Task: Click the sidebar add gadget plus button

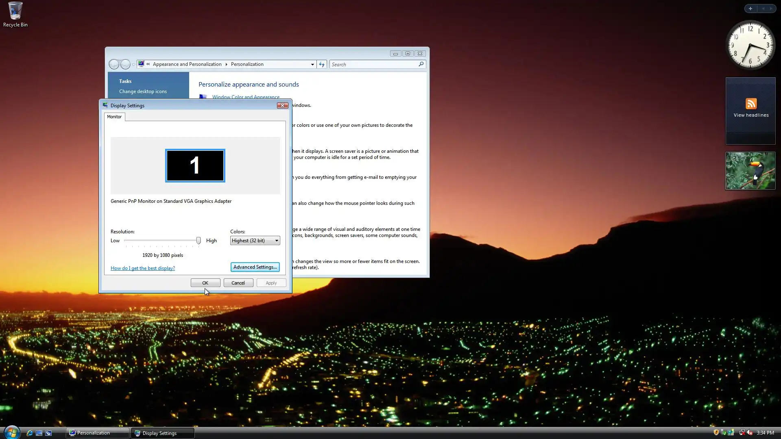Action: point(750,9)
